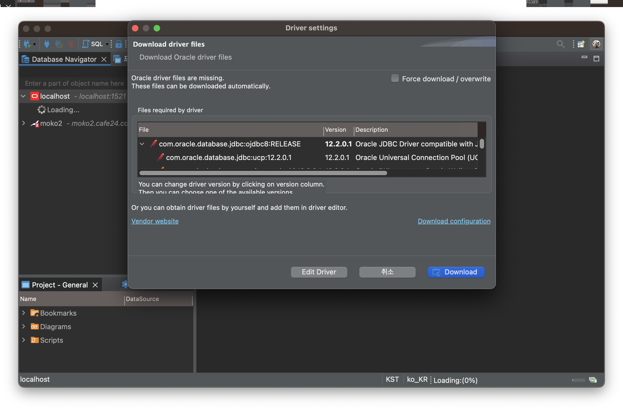Click the Open Perspective icon
The width and height of the screenshot is (623, 410).
(581, 44)
